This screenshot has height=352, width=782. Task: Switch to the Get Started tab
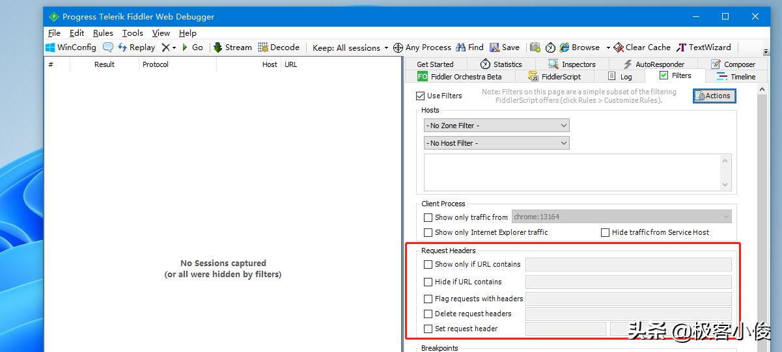pyautogui.click(x=435, y=64)
